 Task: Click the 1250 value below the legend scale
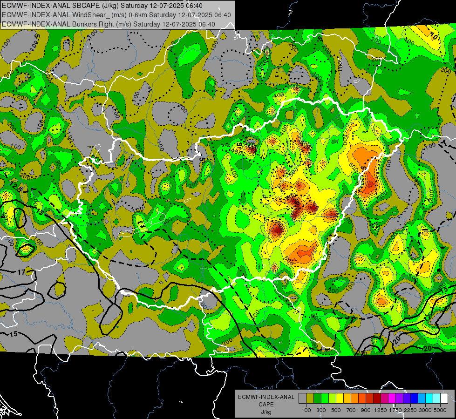click(x=381, y=410)
